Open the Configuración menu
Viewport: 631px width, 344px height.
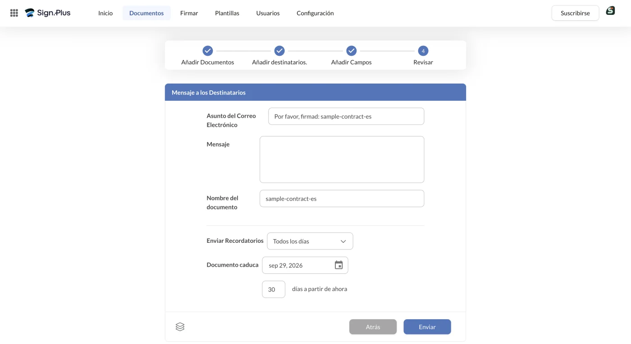tap(315, 13)
